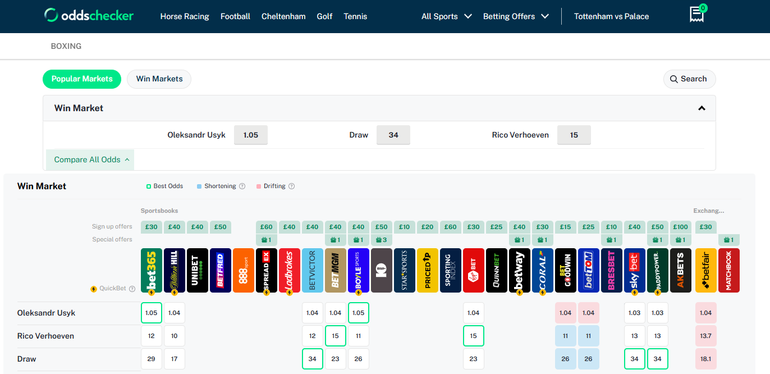The image size is (770, 374).
Task: Click the 888sport bookmaker logo
Action: pyautogui.click(x=243, y=270)
